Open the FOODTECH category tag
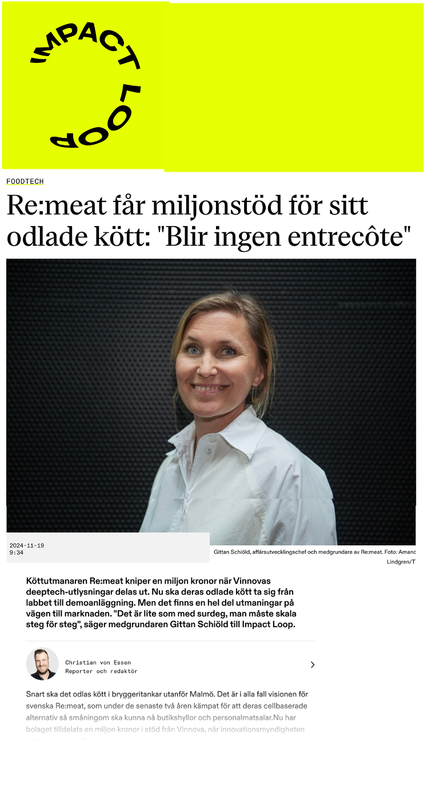 25,181
